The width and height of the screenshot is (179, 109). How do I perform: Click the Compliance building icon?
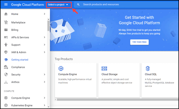(6, 67)
